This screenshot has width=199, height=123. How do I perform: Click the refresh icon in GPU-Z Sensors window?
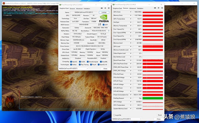coord(159,8)
